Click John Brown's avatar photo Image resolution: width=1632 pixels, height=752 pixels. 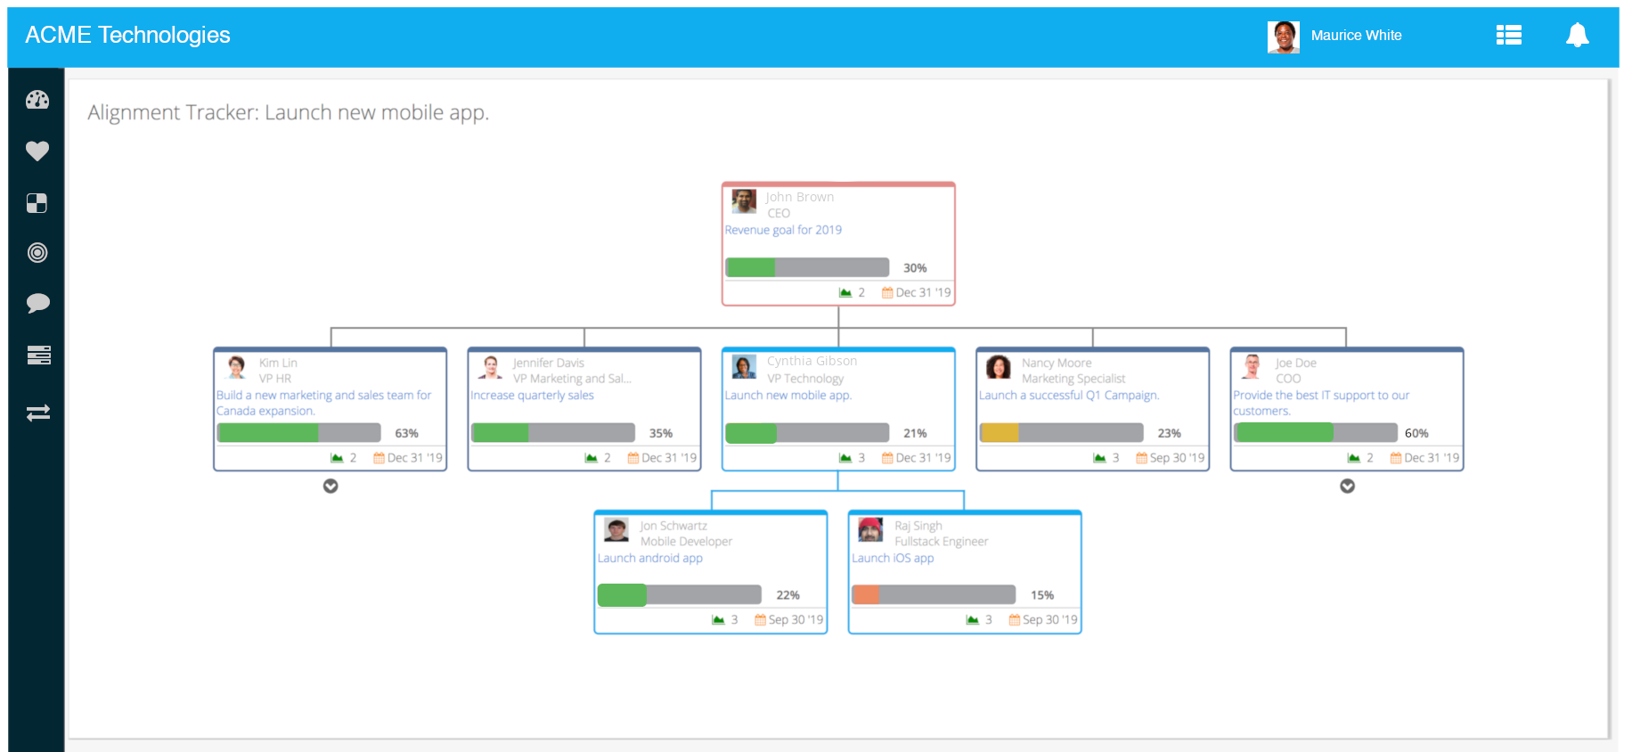point(744,201)
